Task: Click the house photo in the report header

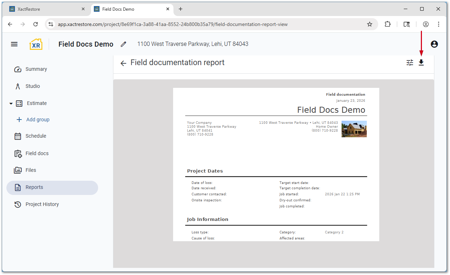Action: click(x=354, y=129)
